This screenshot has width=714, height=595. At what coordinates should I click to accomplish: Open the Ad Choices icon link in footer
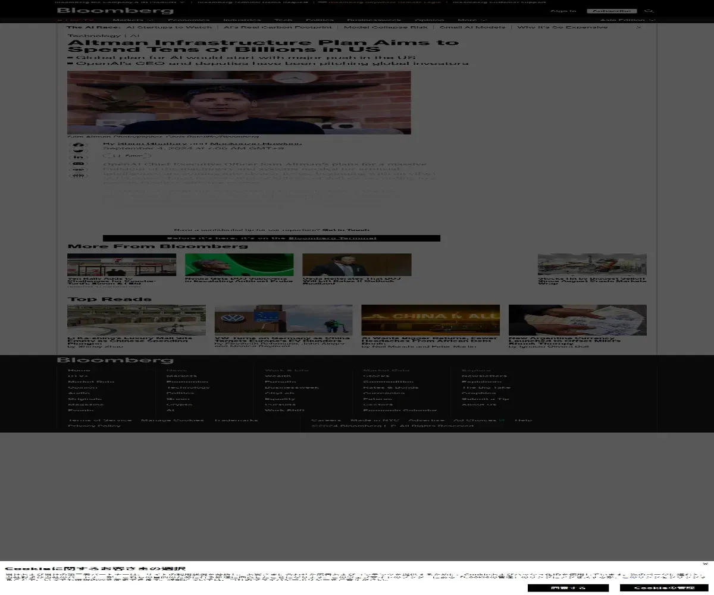502,420
